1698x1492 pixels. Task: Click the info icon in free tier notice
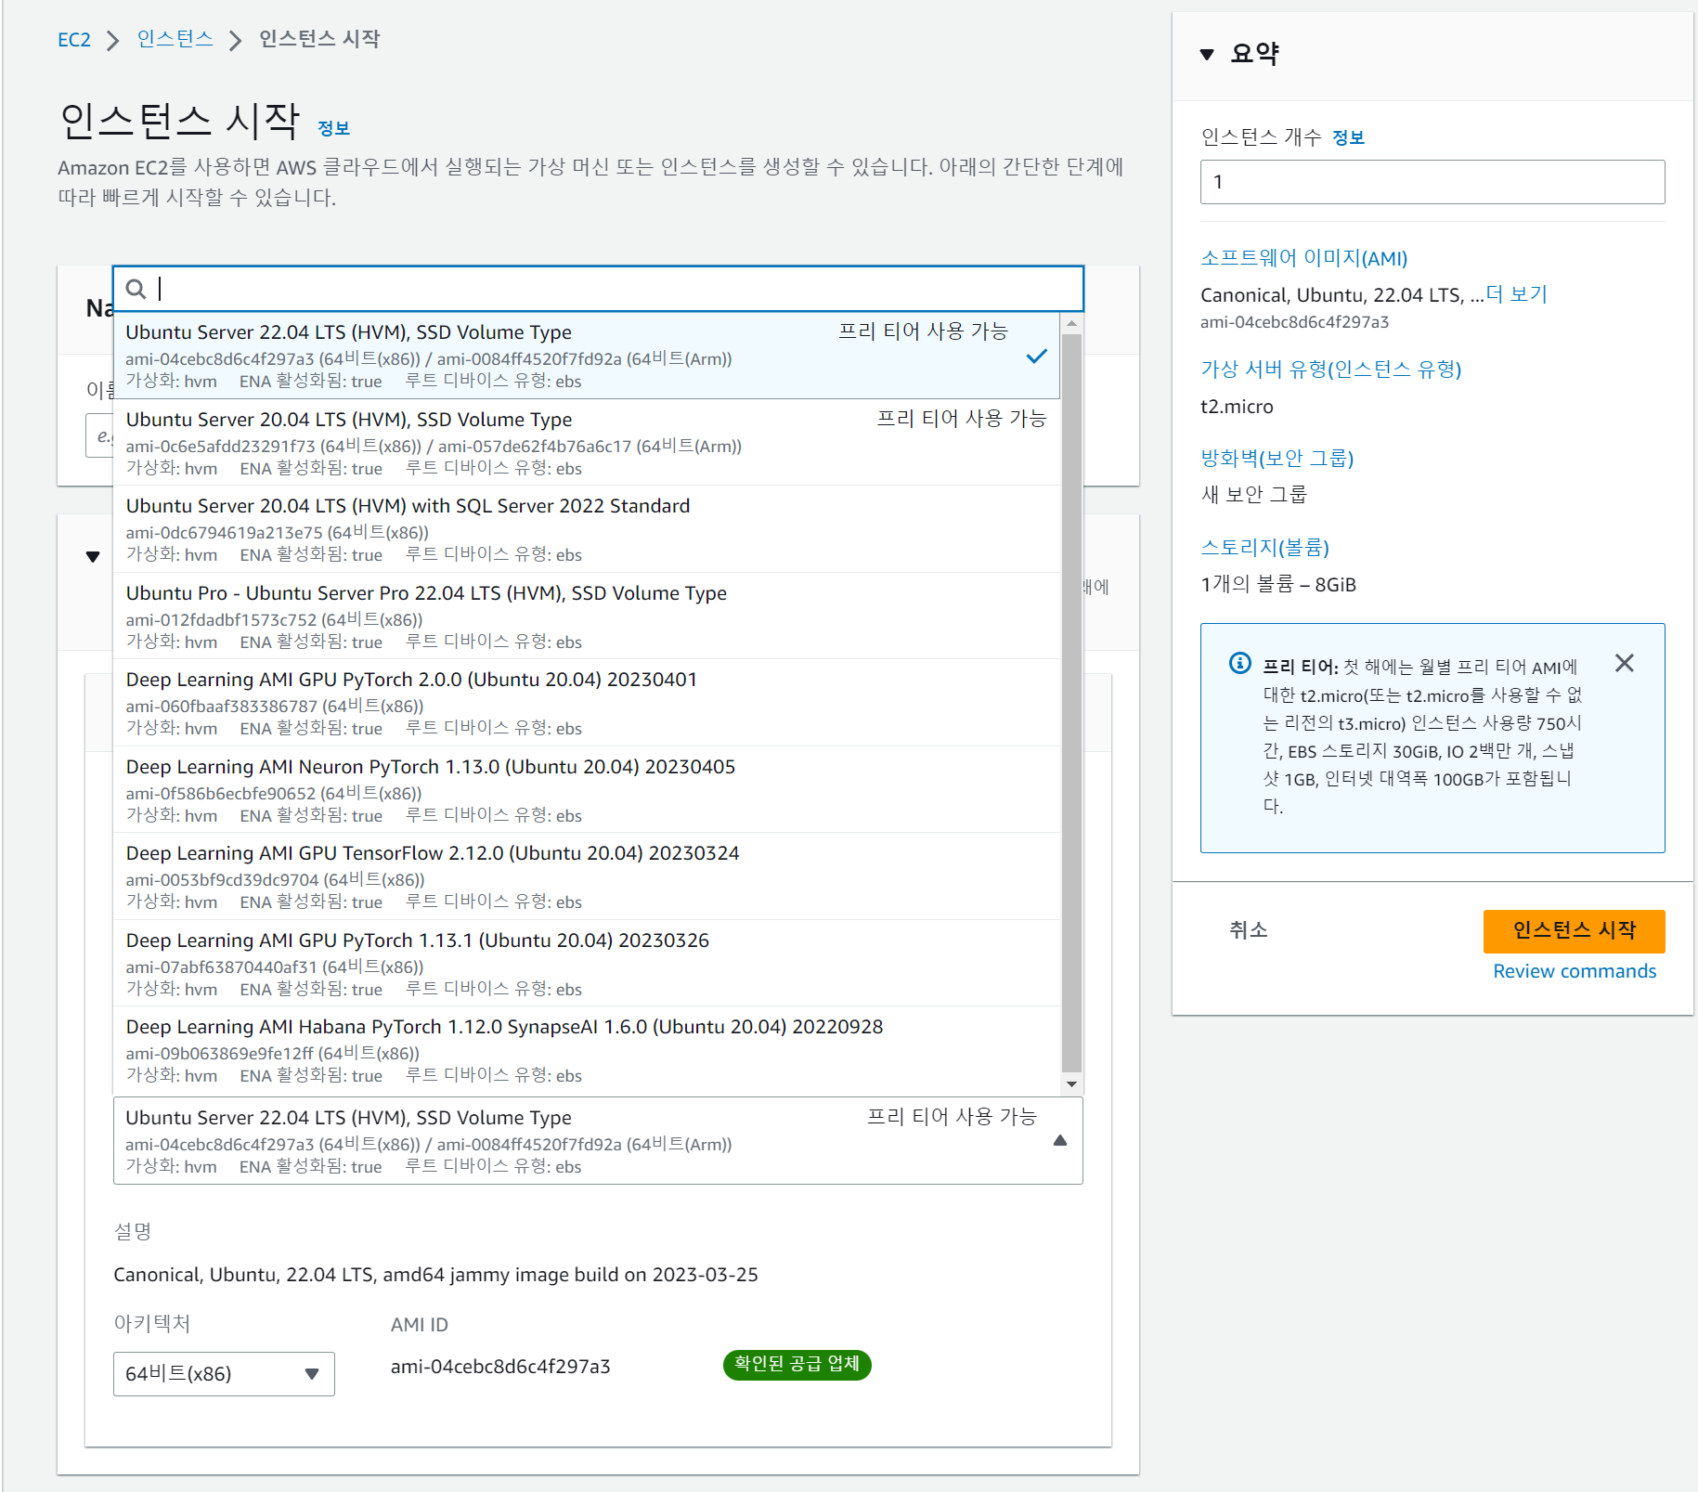pos(1239,663)
